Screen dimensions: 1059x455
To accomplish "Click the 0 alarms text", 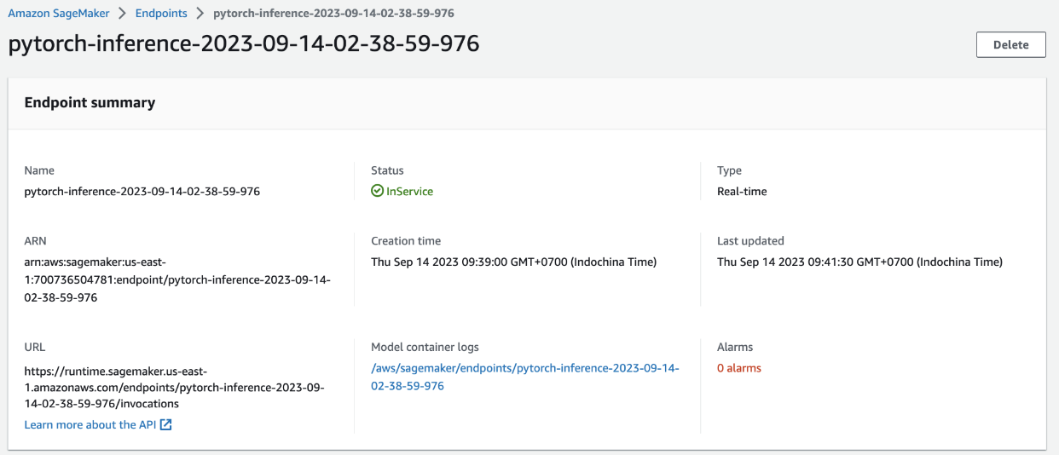I will pos(739,368).
